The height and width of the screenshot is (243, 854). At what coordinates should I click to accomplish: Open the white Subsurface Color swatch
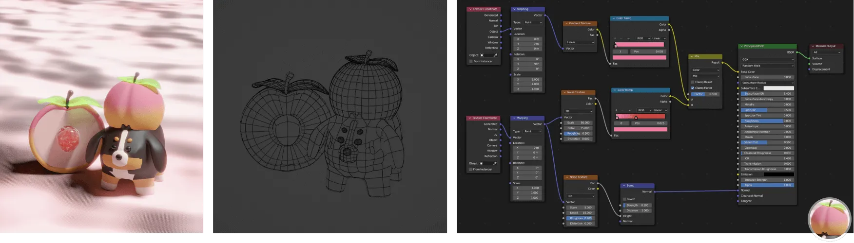coord(778,88)
